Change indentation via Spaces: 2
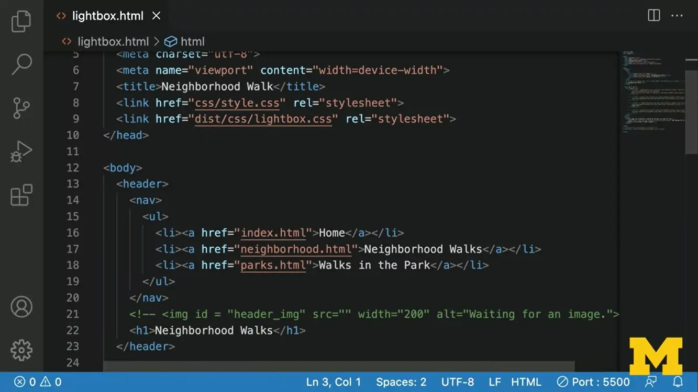Image resolution: width=698 pixels, height=392 pixels. [x=401, y=382]
